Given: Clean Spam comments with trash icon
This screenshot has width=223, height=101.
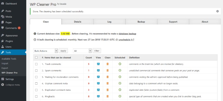Looking at the screenshot, I should tap(108, 70).
